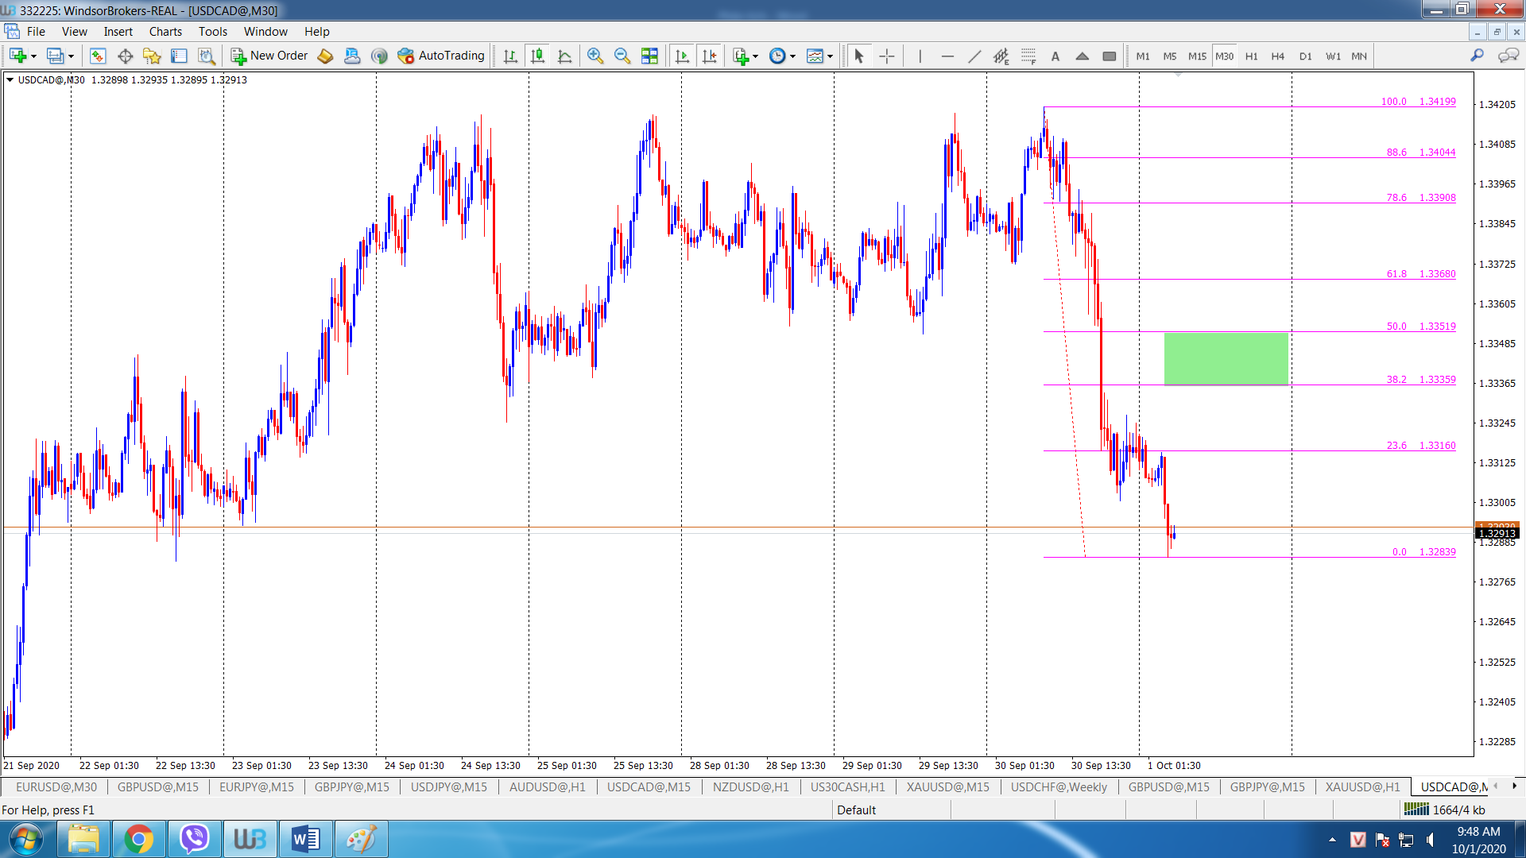Screen dimensions: 1526x858
Task: Select the Trendline drawing tool
Action: click(x=974, y=56)
